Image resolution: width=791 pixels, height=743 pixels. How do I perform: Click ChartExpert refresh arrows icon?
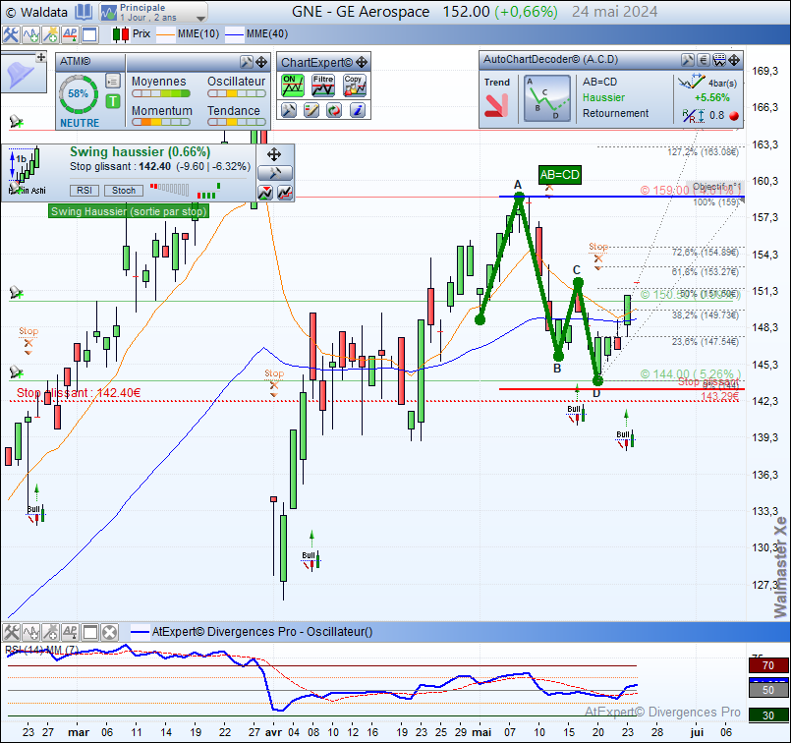point(334,110)
